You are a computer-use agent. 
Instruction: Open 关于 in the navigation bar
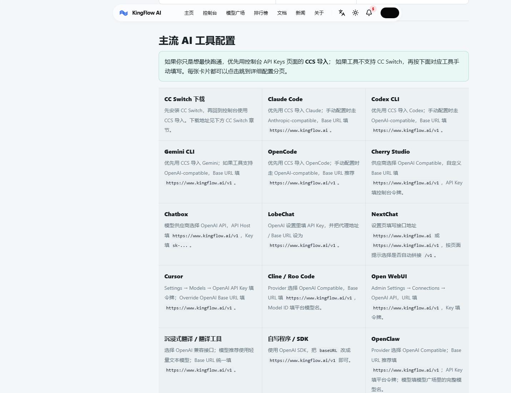point(319,13)
